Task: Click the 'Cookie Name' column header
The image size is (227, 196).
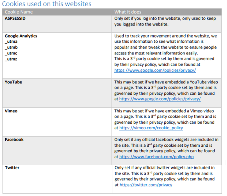Action: [19, 12]
